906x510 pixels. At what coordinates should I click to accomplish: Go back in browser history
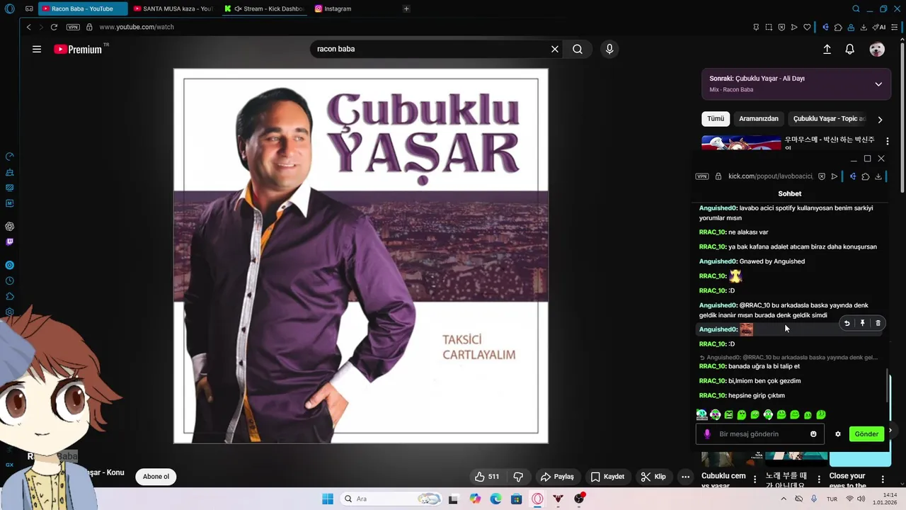(28, 27)
